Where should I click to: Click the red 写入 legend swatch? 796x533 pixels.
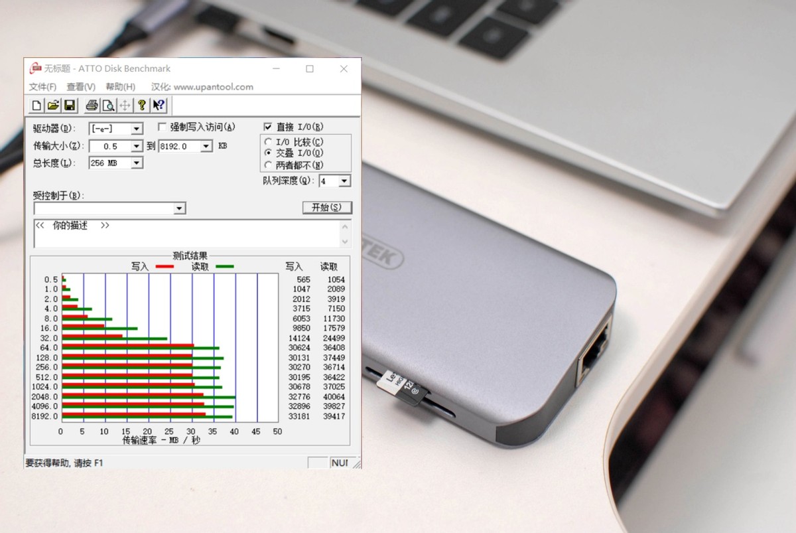point(164,267)
